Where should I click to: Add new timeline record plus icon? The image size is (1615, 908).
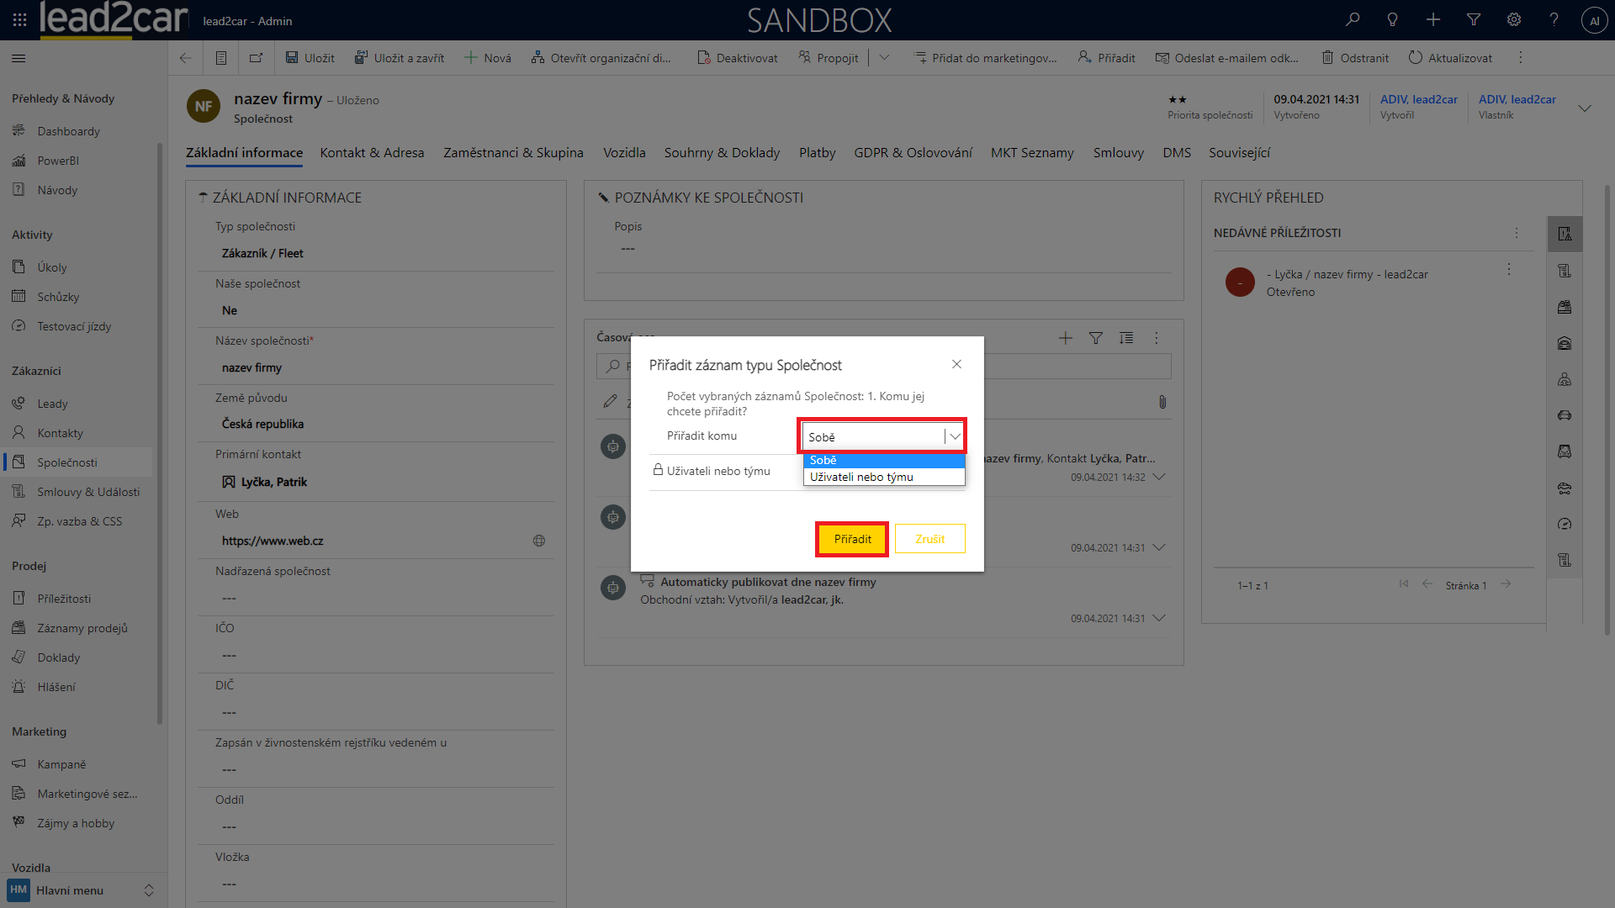point(1065,338)
